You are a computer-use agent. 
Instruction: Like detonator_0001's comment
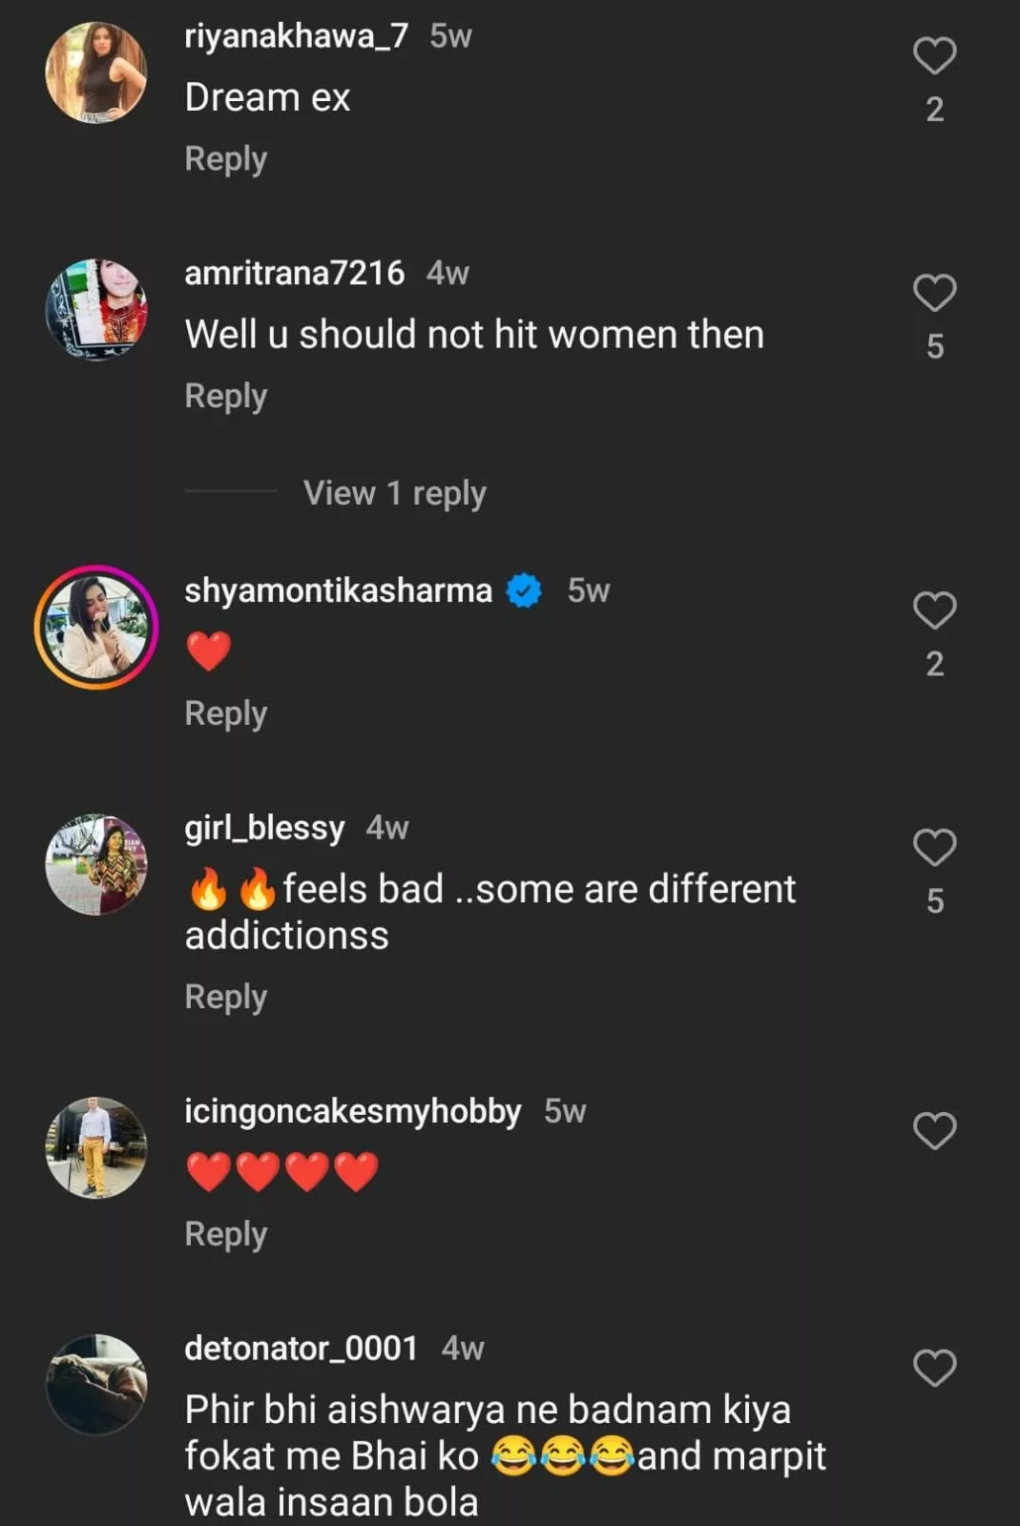tap(934, 1368)
